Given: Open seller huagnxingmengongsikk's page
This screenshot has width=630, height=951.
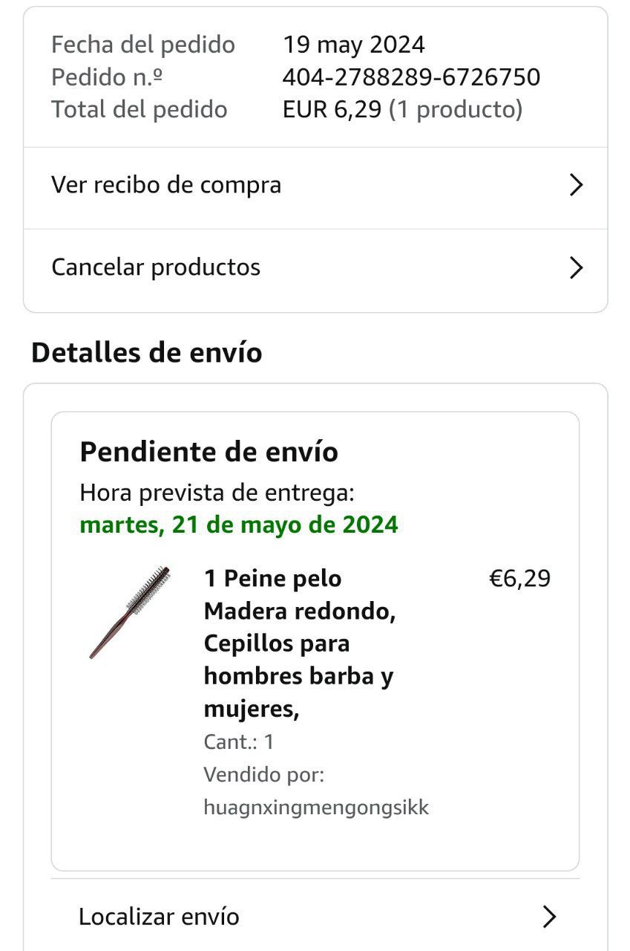Looking at the screenshot, I should [316, 808].
